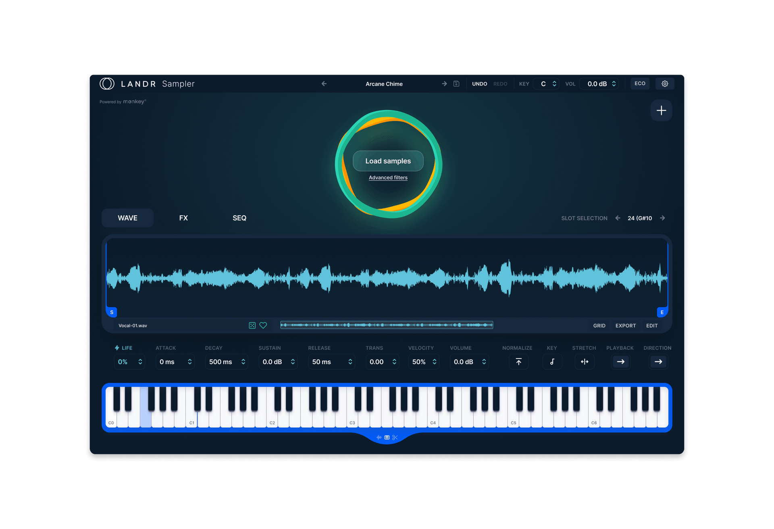Select next slot with right arrow
Viewport: 774px width, 529px height.
click(x=662, y=218)
